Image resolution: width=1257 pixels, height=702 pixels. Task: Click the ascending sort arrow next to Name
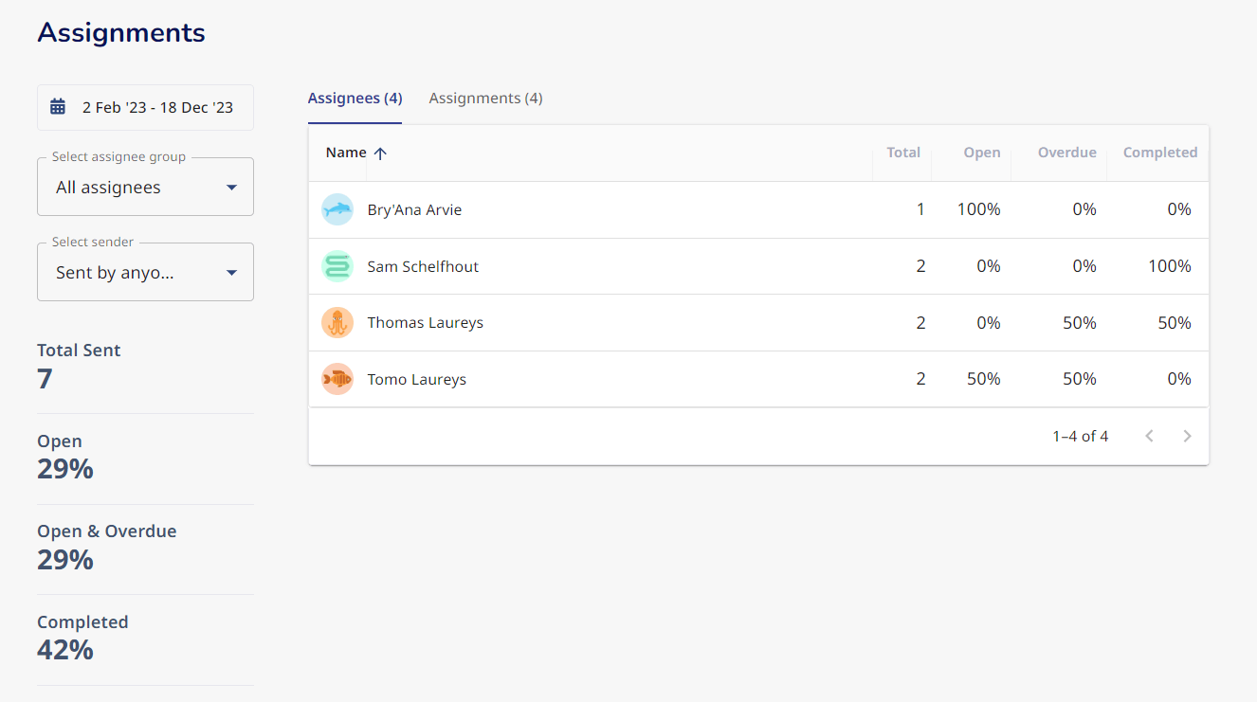coord(379,153)
